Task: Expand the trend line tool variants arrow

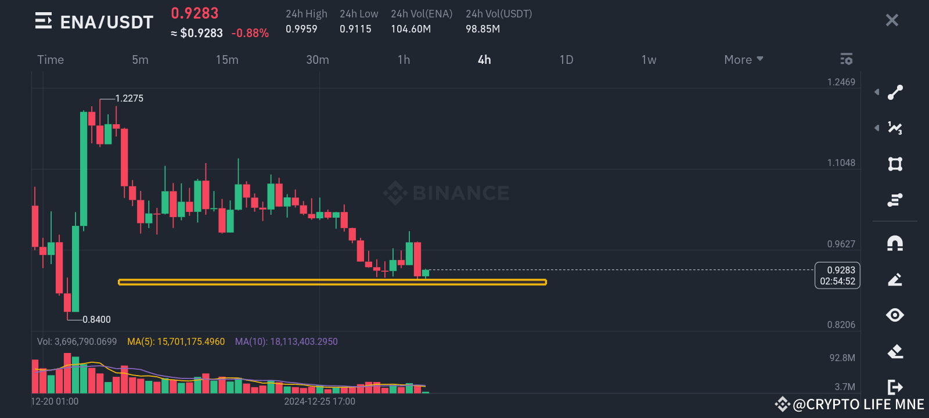Action: coord(876,92)
